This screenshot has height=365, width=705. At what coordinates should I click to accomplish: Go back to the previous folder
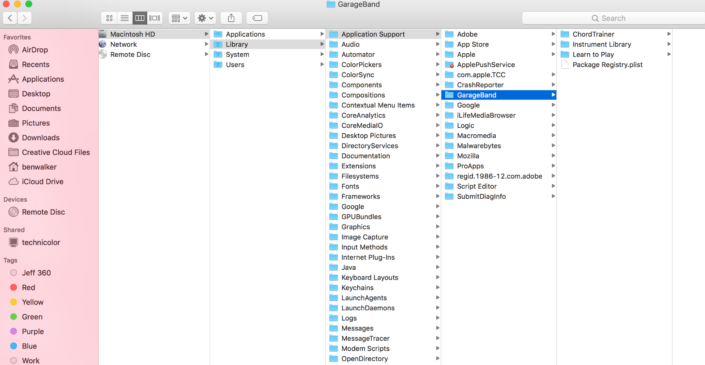[10, 18]
